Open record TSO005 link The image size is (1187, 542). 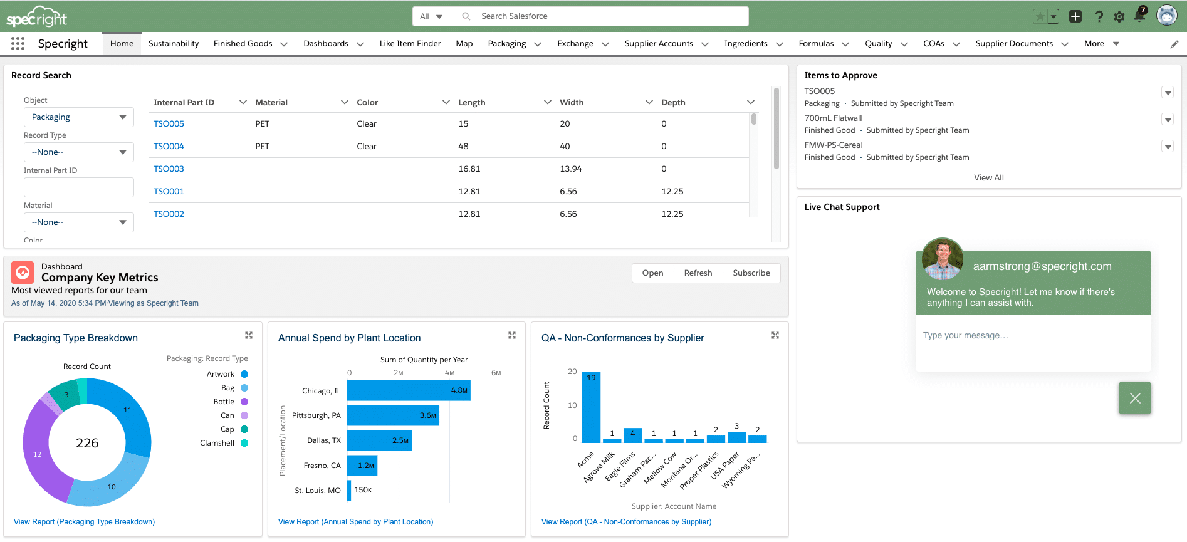pos(169,124)
